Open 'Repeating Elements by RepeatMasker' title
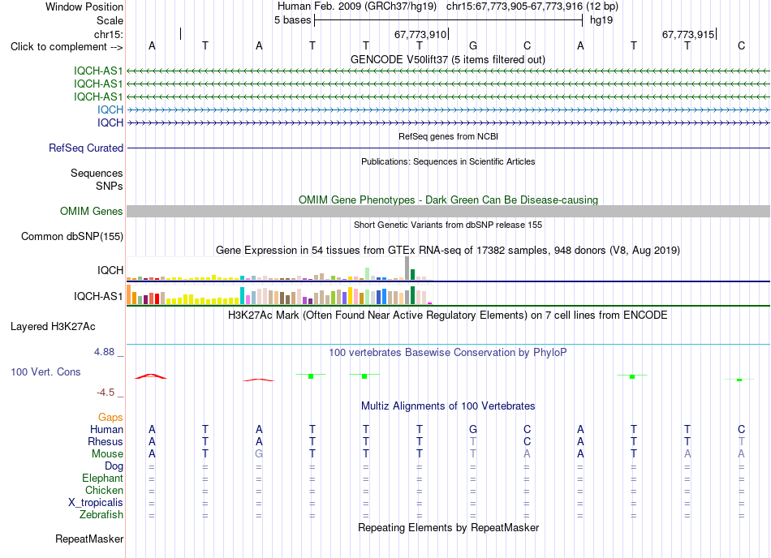The image size is (771, 558). (x=448, y=527)
